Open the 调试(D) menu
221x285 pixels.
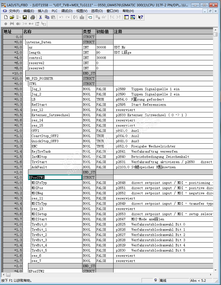67,11
